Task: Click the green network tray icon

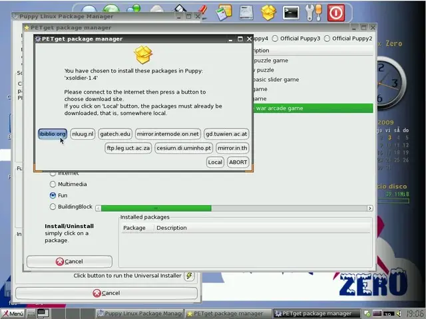Action: tap(367, 314)
